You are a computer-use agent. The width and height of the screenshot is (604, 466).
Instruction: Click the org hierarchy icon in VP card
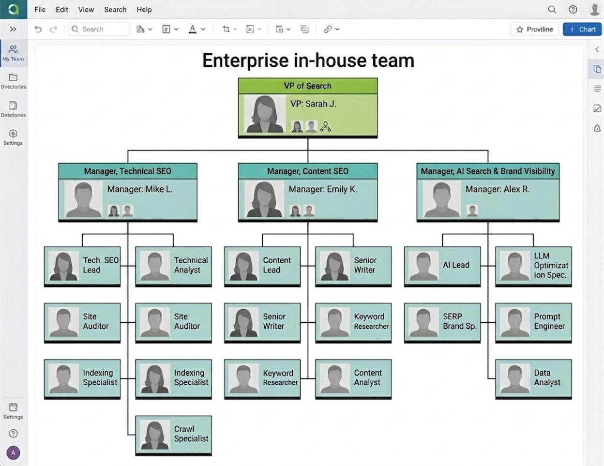pyautogui.click(x=326, y=127)
